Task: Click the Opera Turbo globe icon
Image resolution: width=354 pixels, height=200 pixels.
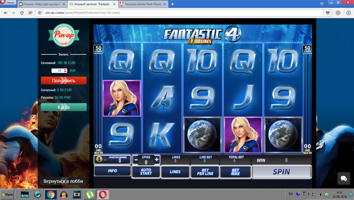Action: point(338,13)
